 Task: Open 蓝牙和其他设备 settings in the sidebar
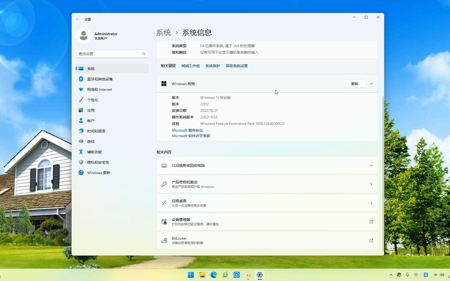click(100, 79)
